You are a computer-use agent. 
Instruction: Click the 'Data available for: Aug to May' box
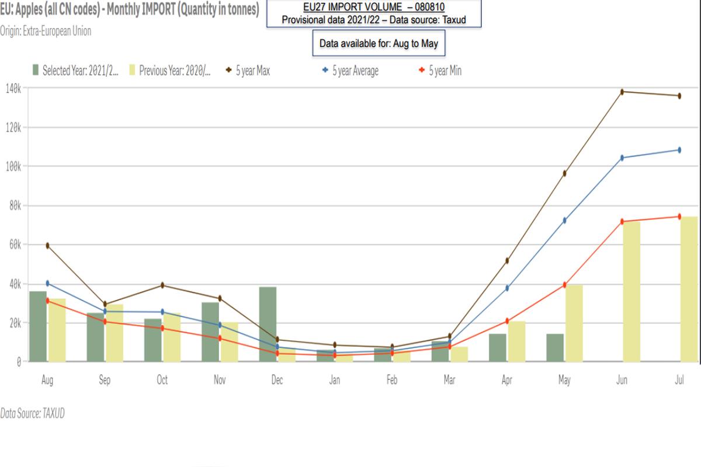click(378, 44)
